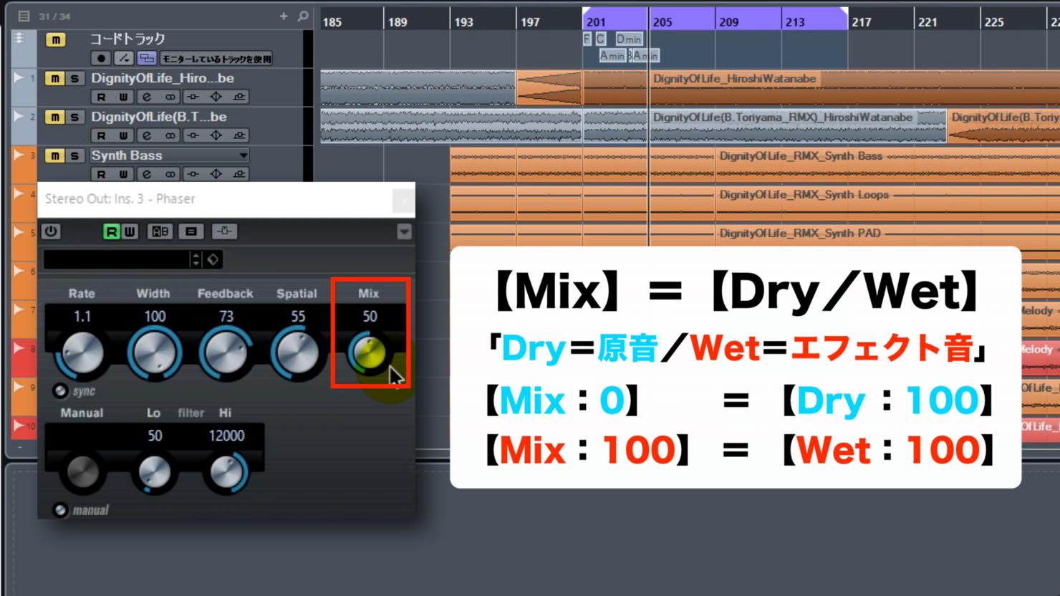Open the edit channel settings 'e' on track 2
This screenshot has width=1060, height=596.
click(147, 135)
